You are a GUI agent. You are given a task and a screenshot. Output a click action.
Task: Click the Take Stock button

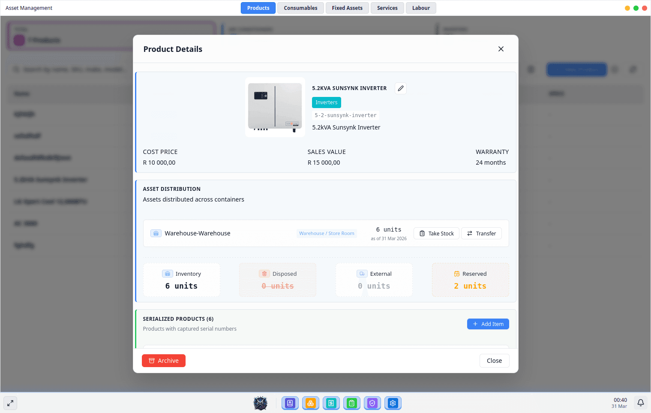436,233
